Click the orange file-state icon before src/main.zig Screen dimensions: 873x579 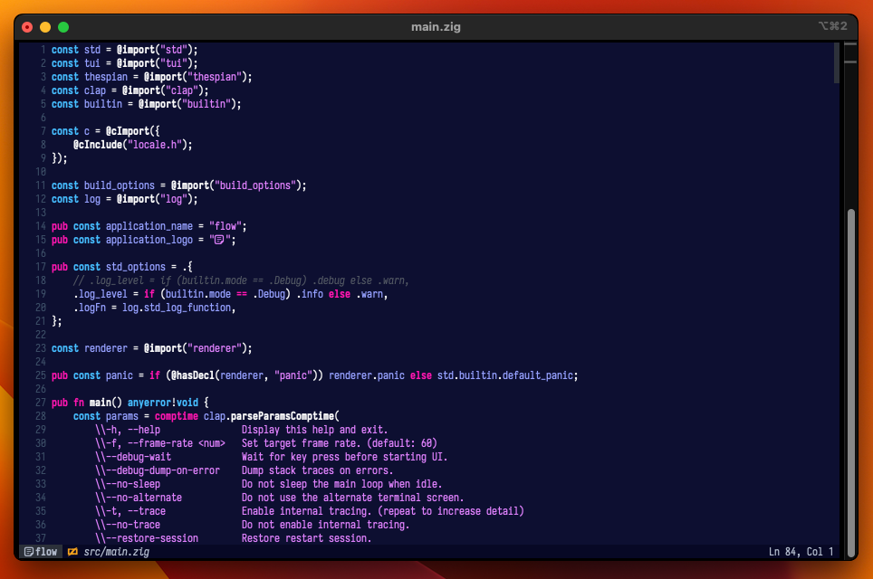pyautogui.click(x=72, y=552)
